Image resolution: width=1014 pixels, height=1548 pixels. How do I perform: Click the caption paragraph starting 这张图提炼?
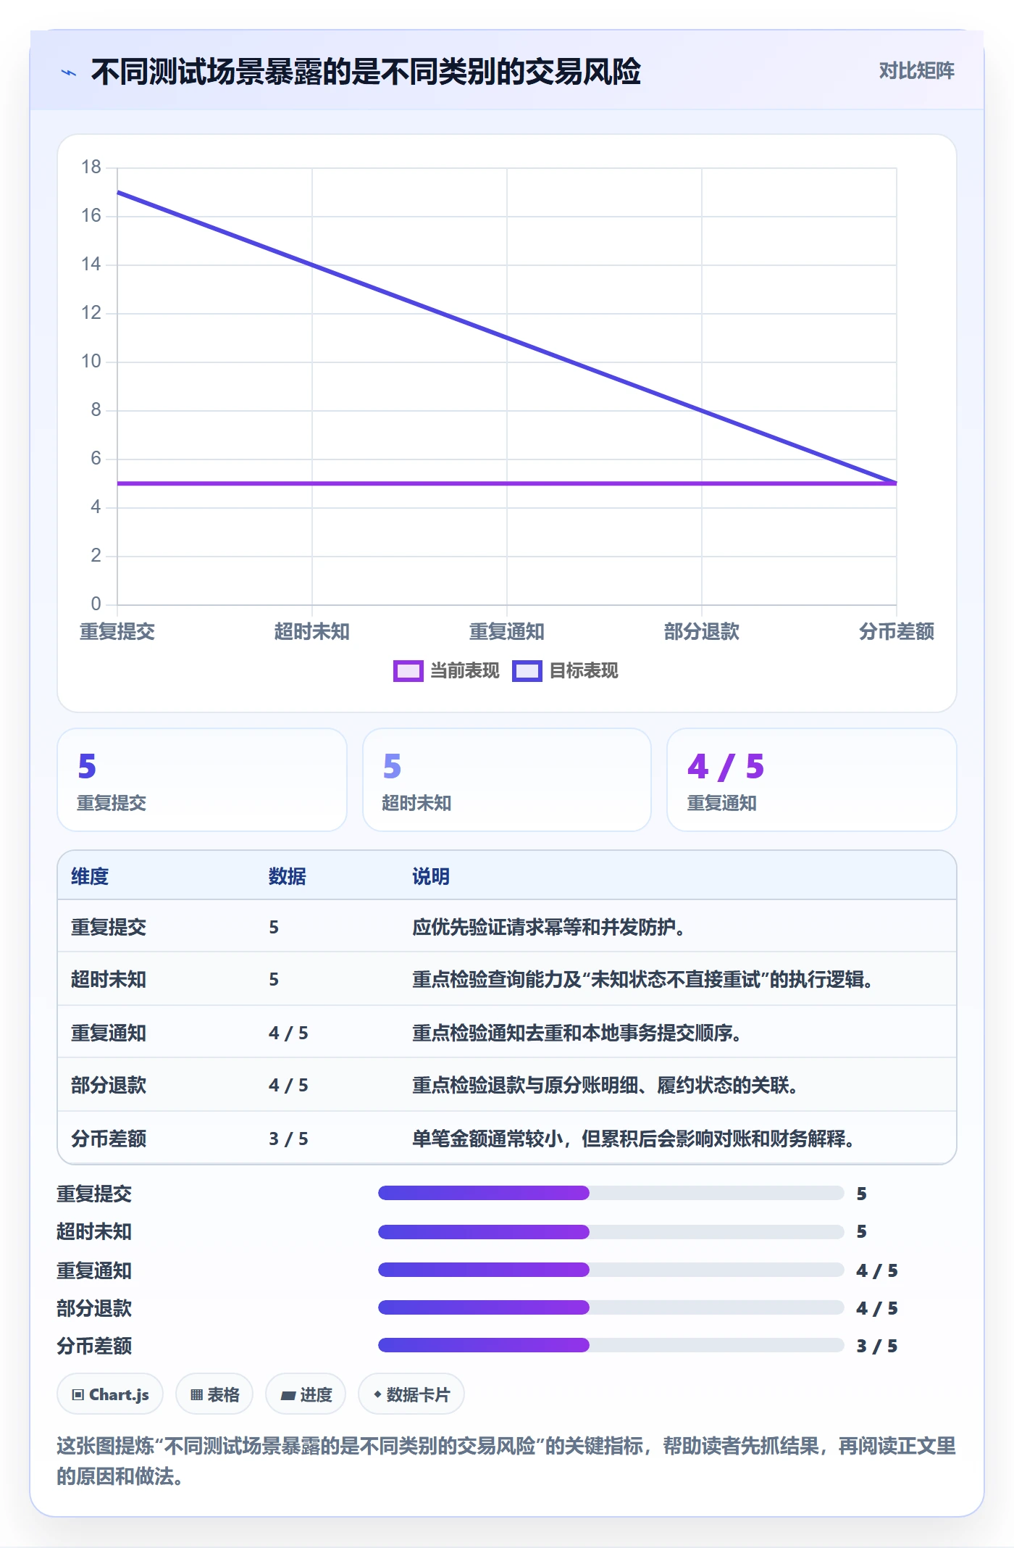pyautogui.click(x=506, y=1461)
